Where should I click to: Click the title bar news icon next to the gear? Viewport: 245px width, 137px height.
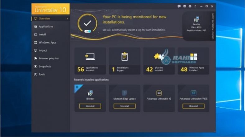[185, 6]
